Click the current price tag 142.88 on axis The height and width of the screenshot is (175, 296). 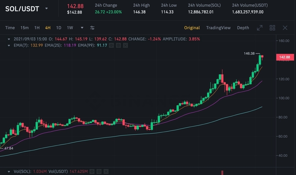(x=285, y=57)
